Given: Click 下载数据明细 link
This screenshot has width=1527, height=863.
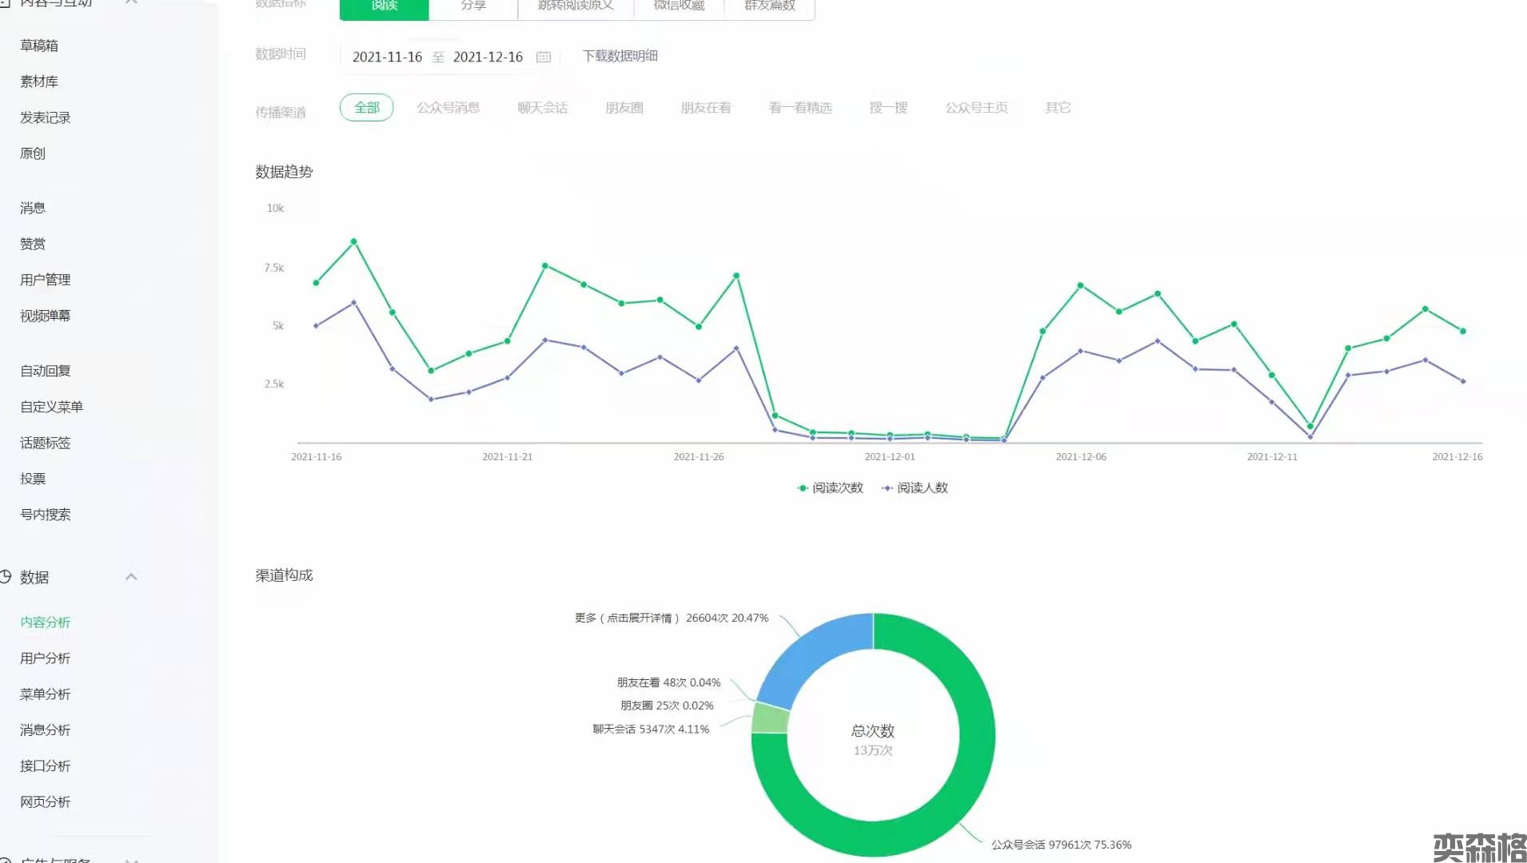Looking at the screenshot, I should pos(620,56).
